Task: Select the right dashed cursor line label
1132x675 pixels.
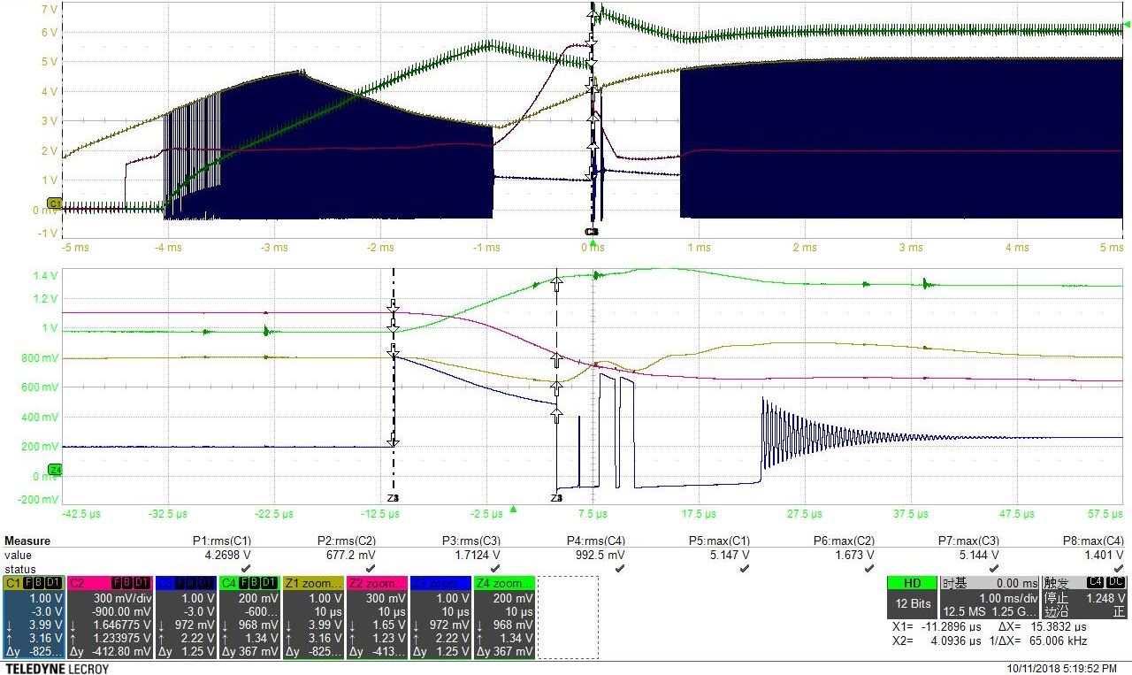Action: [556, 499]
